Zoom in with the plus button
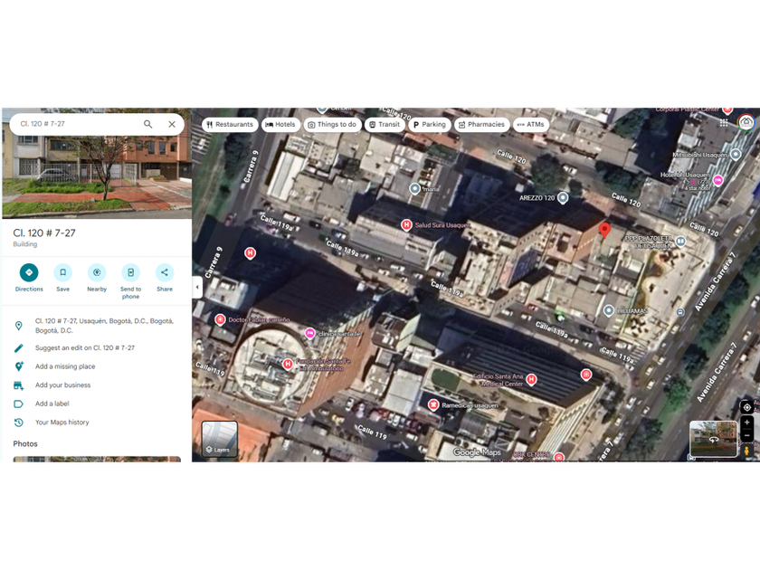 747,423
